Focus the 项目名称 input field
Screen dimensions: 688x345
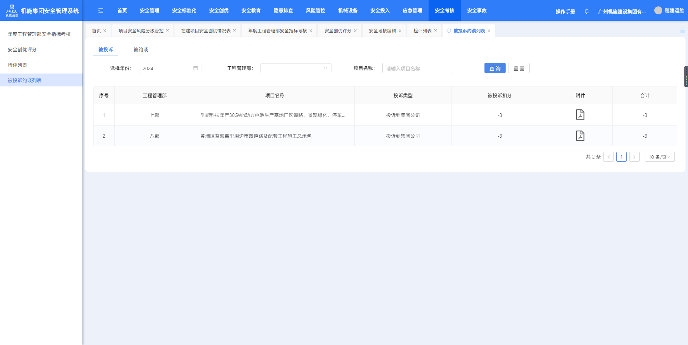[x=417, y=68]
